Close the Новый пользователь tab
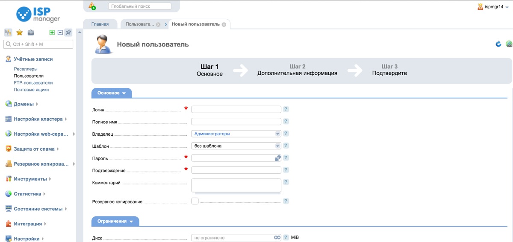Image resolution: width=513 pixels, height=242 pixels. pos(224,24)
